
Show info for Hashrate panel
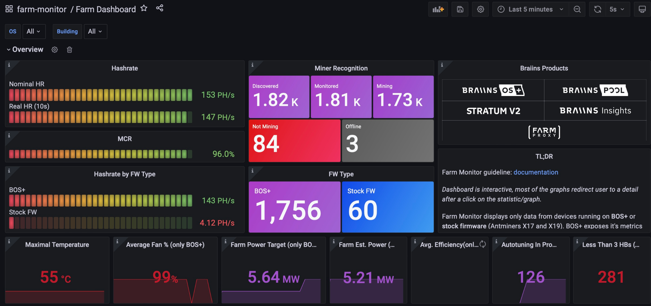(x=9, y=65)
